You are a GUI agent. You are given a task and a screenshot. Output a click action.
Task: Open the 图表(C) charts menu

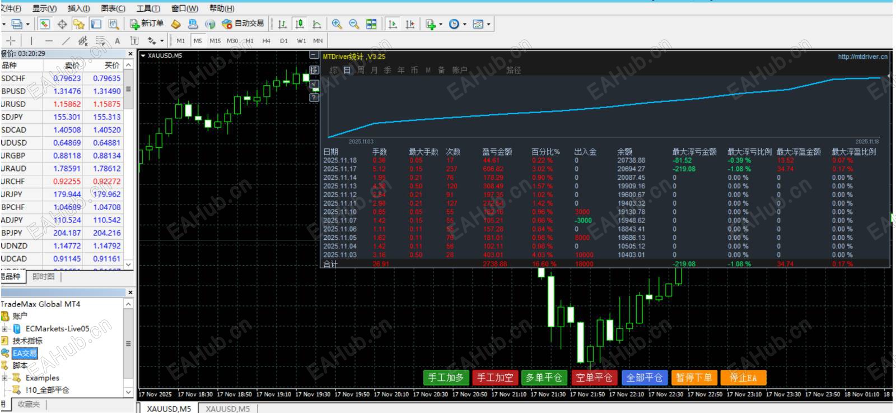click(x=113, y=8)
